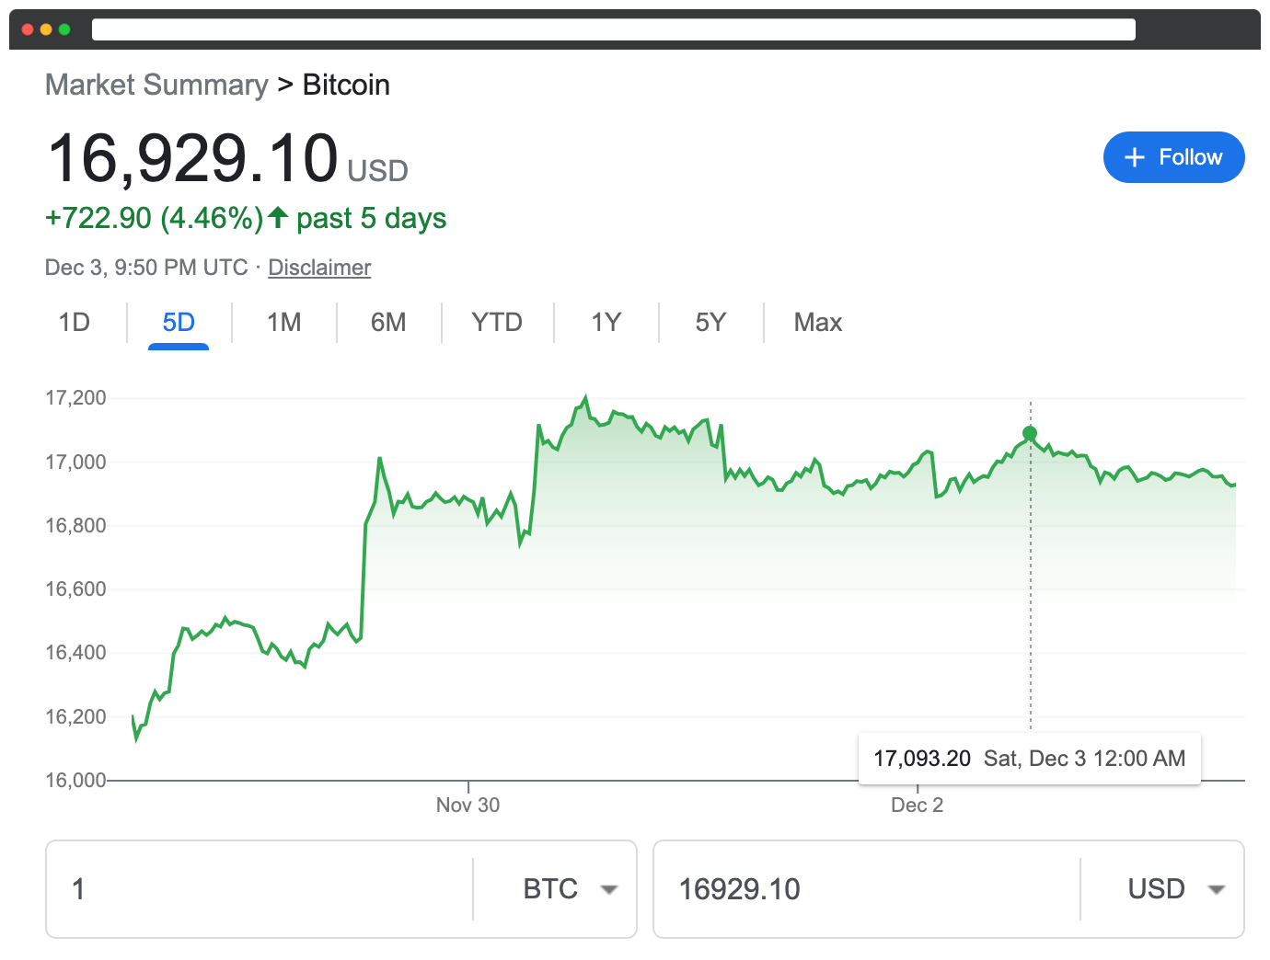The image size is (1270, 960).
Task: Click the Bitcoin breadcrumb label
Action: click(x=346, y=85)
